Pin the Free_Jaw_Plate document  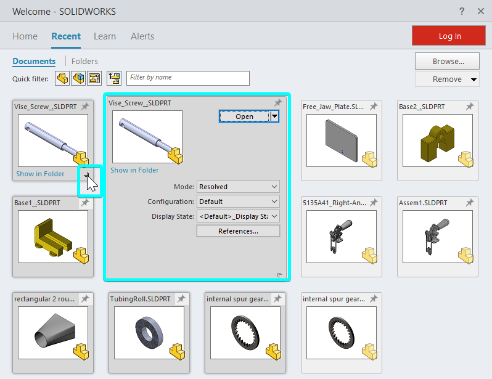coord(374,107)
